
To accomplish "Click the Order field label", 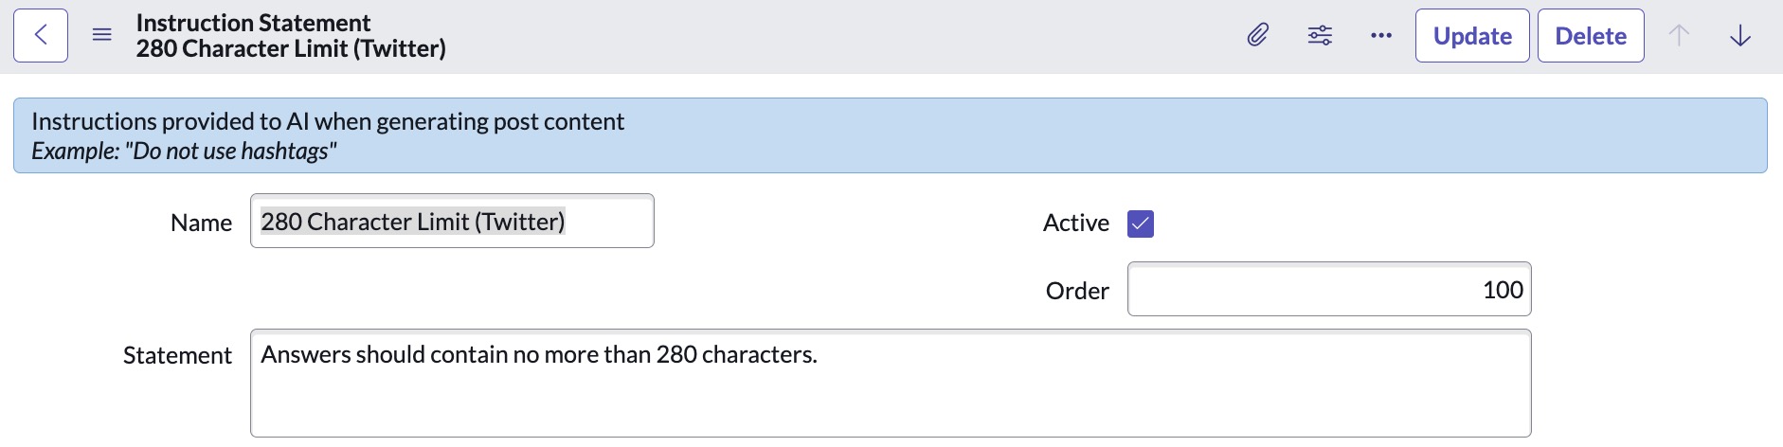I will (1077, 292).
